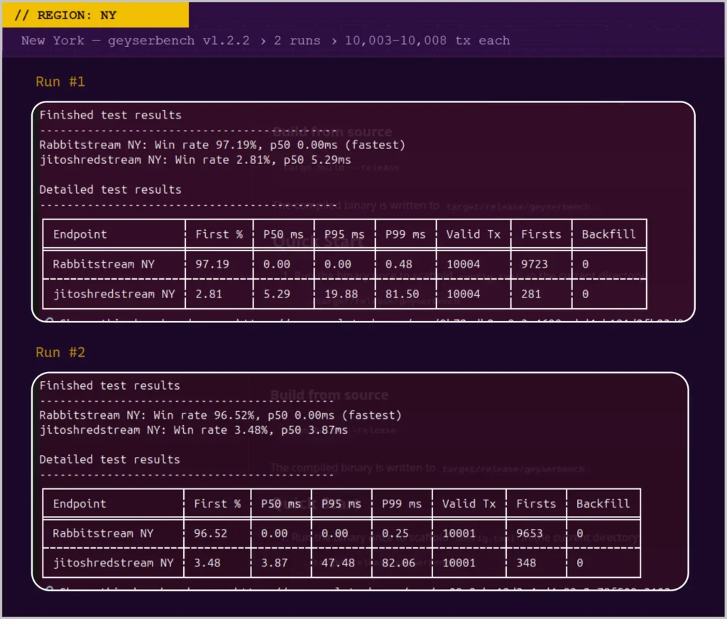Click the "Run #1" heading

[60, 82]
